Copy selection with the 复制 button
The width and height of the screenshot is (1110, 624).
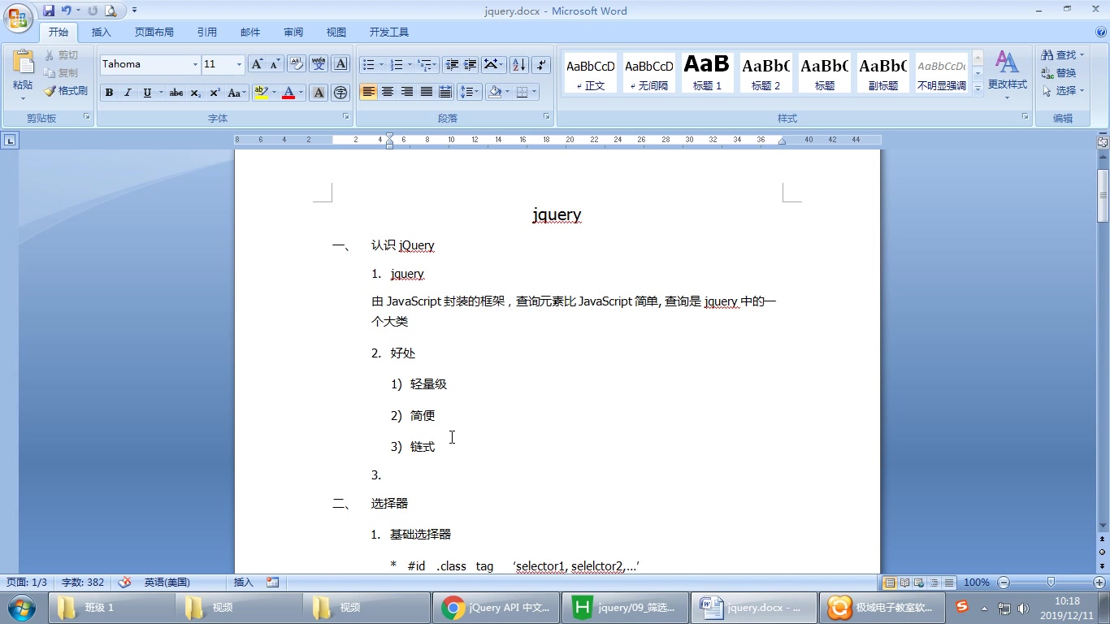click(61, 73)
